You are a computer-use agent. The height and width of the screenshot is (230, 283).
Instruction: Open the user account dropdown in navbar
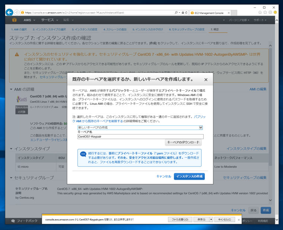[x=224, y=20]
